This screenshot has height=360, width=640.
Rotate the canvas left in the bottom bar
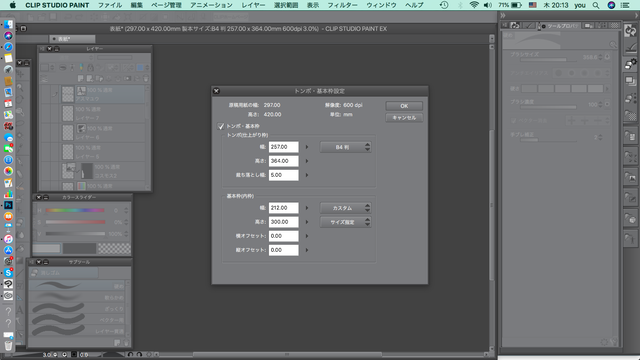[131, 355]
